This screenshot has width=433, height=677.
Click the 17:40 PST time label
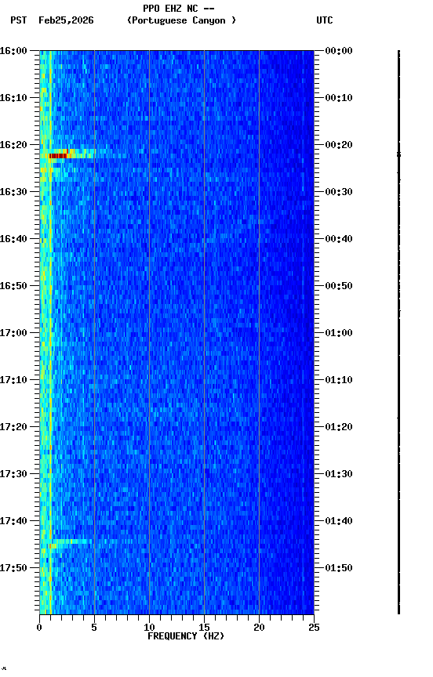(13, 522)
